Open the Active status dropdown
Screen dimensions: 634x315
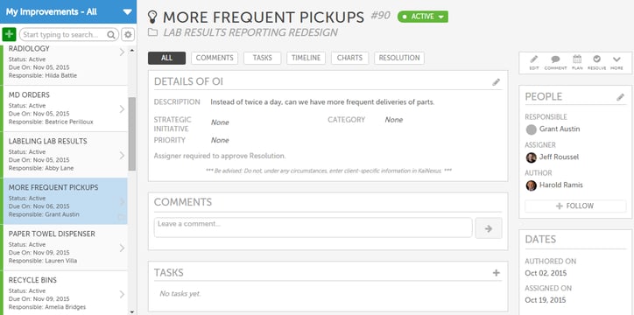tap(423, 17)
